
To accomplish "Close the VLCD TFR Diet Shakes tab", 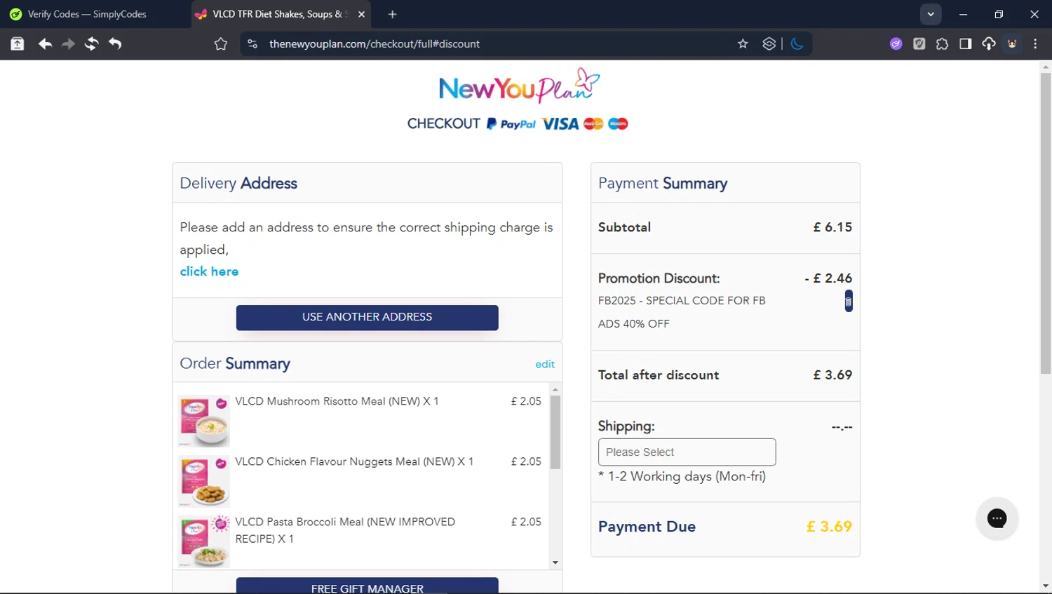I will [361, 14].
